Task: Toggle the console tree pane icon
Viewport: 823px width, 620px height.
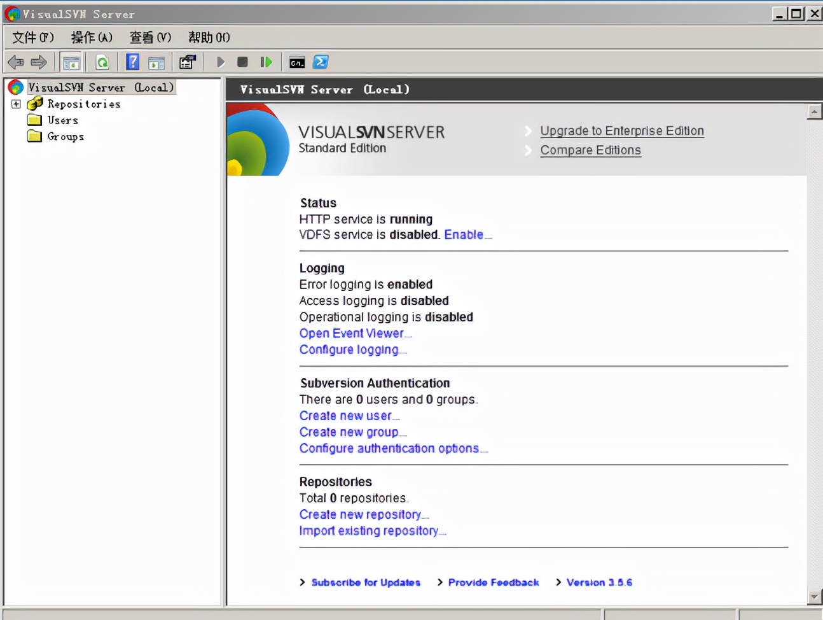Action: (71, 62)
